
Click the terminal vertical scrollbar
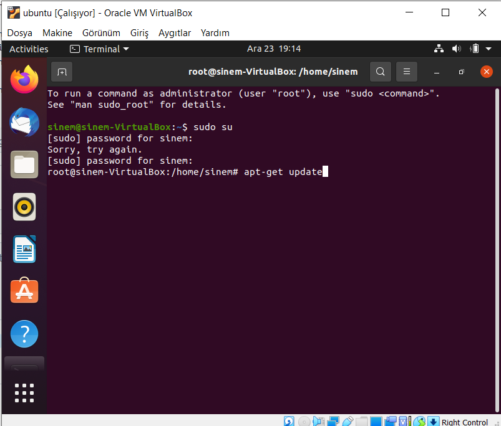tap(497, 250)
